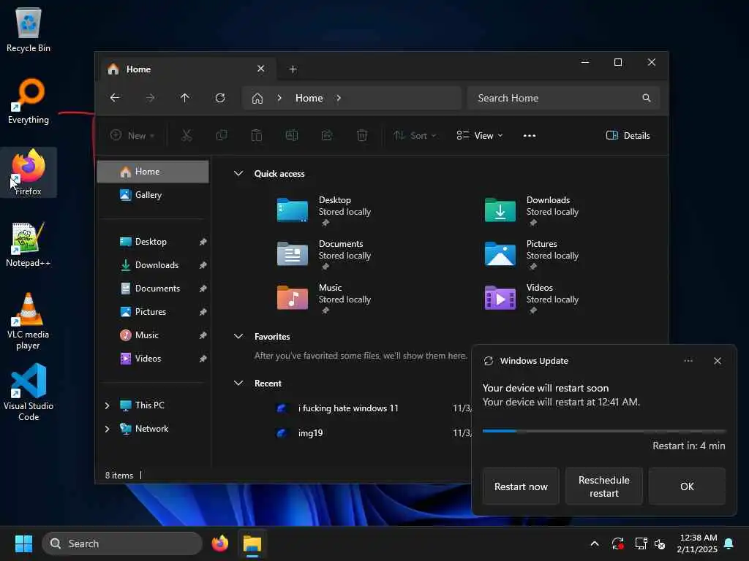Image resolution: width=749 pixels, height=561 pixels.
Task: Click File Explorer taskbar icon
Action: click(252, 543)
